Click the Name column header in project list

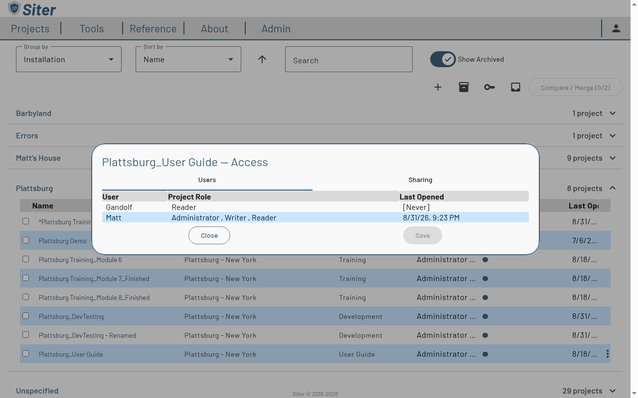point(43,205)
